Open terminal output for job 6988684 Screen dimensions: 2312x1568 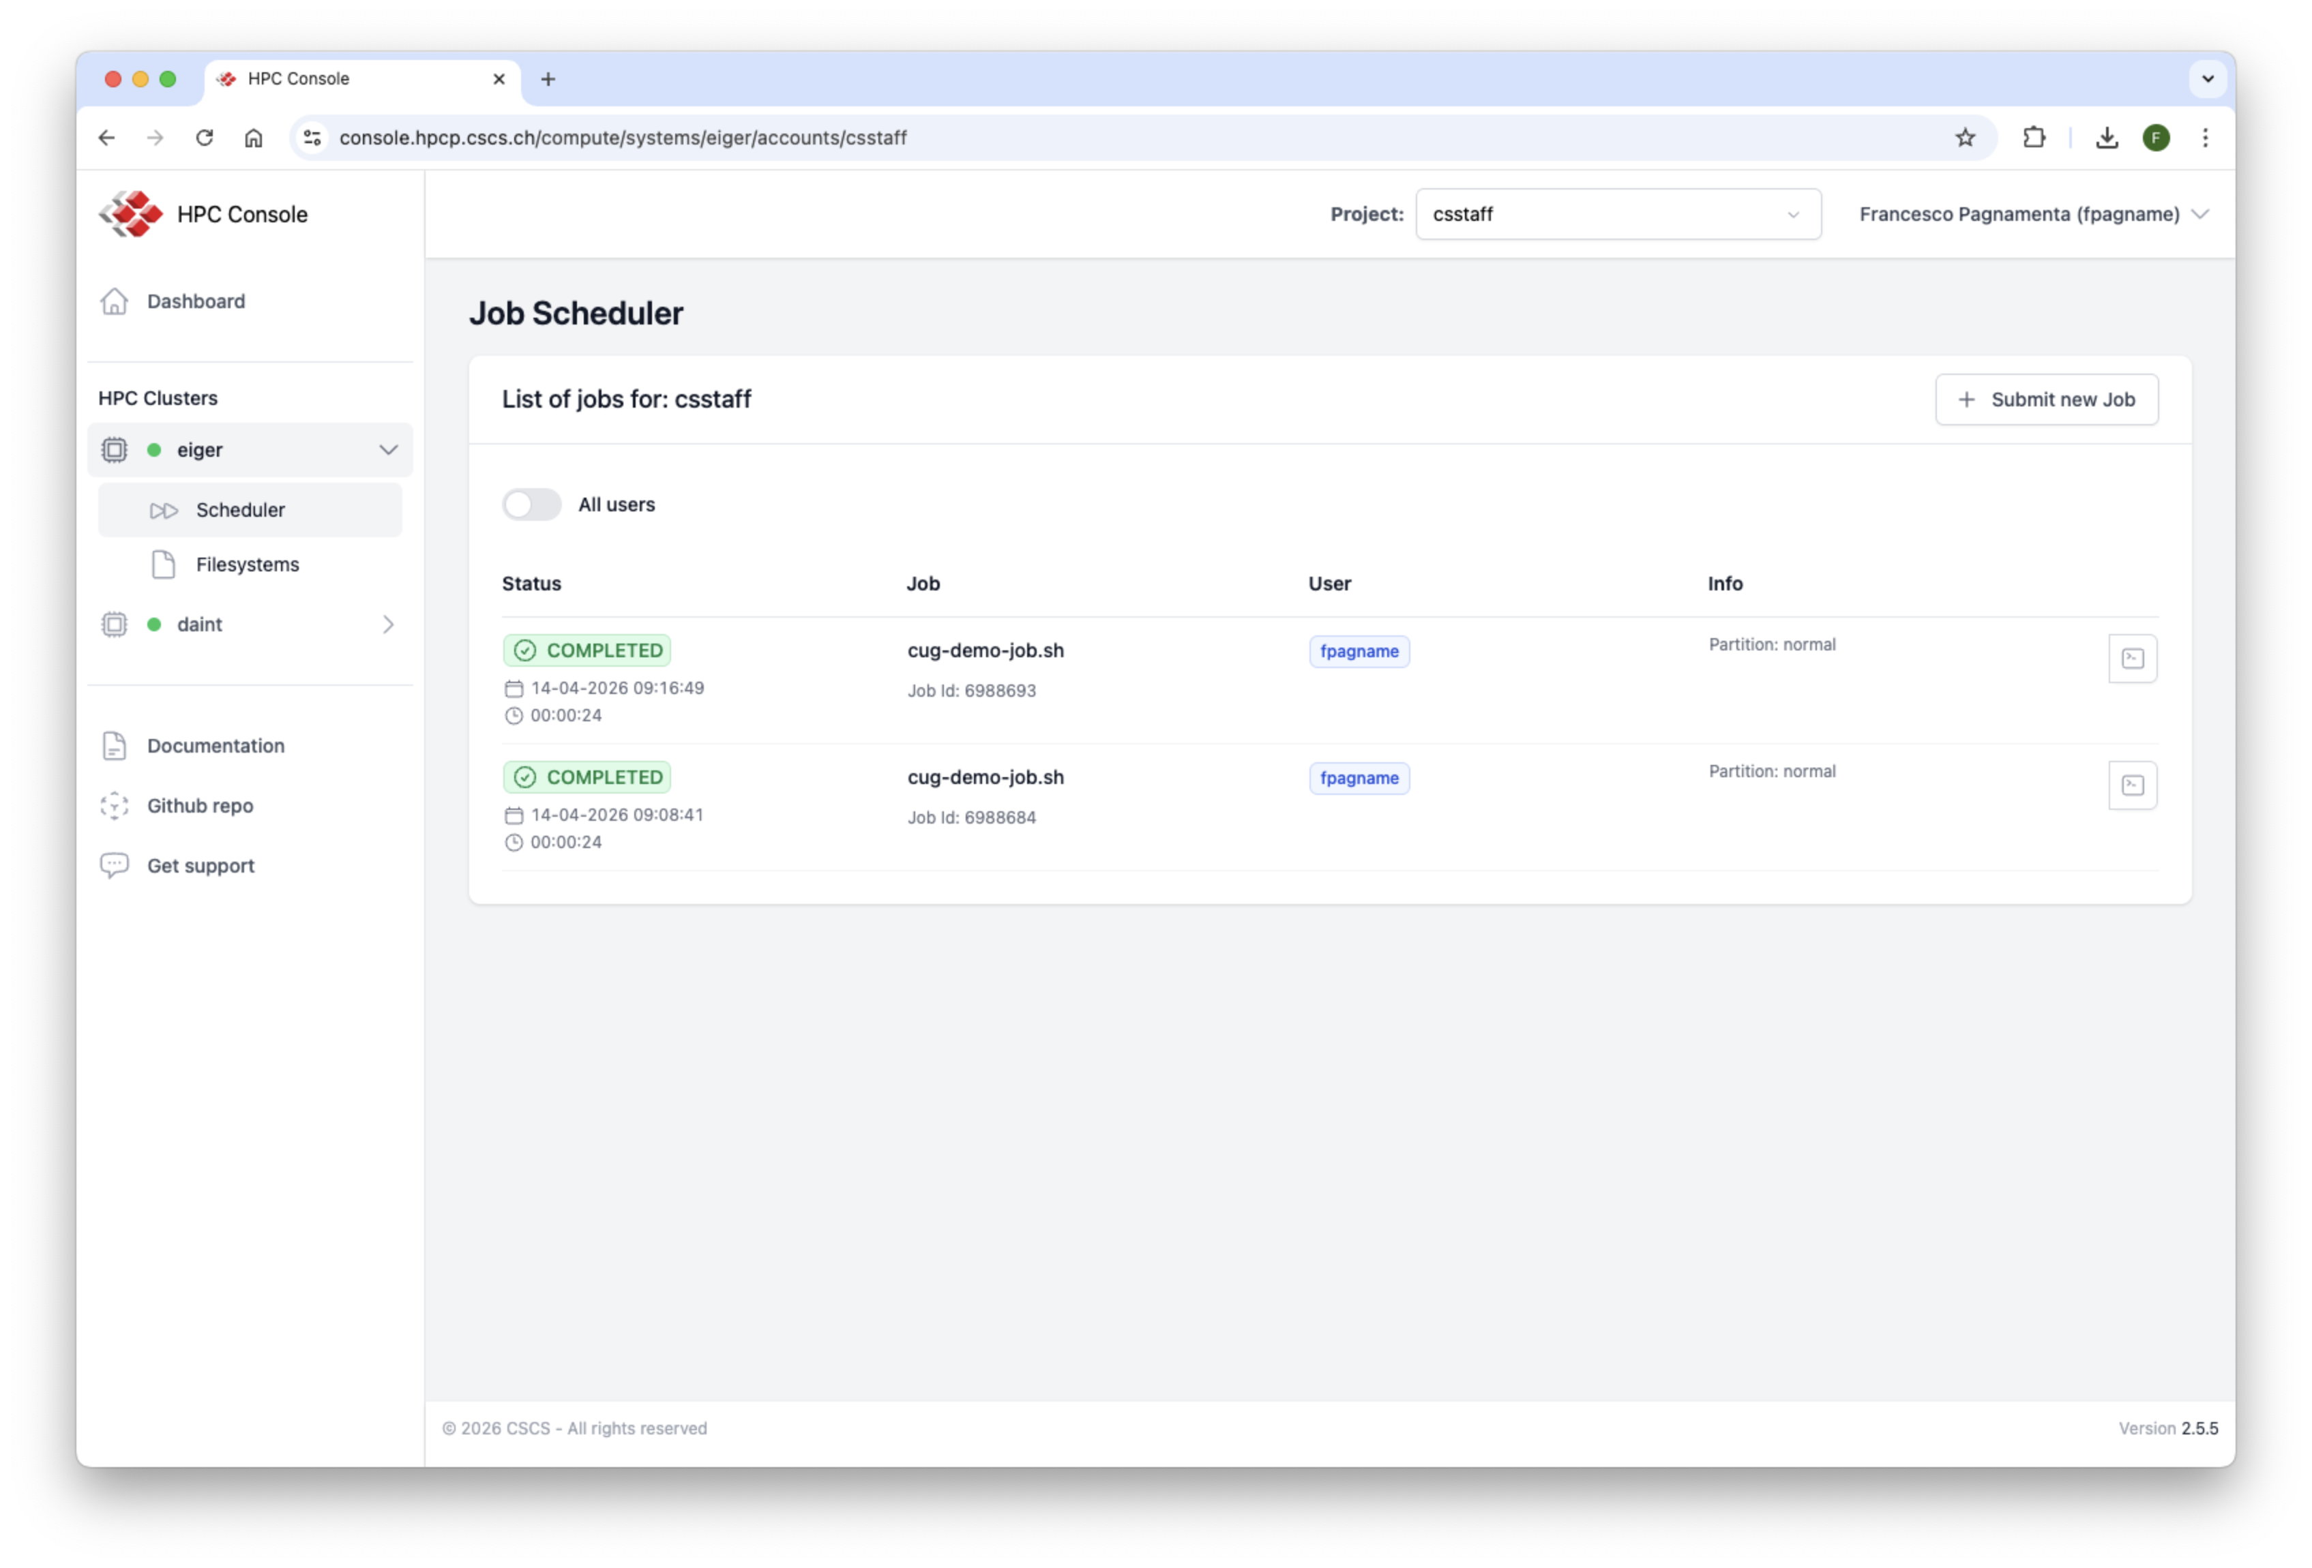point(2132,785)
